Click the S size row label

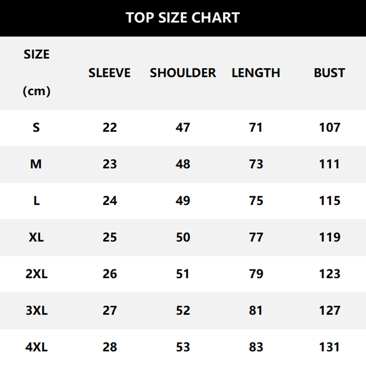point(37,128)
